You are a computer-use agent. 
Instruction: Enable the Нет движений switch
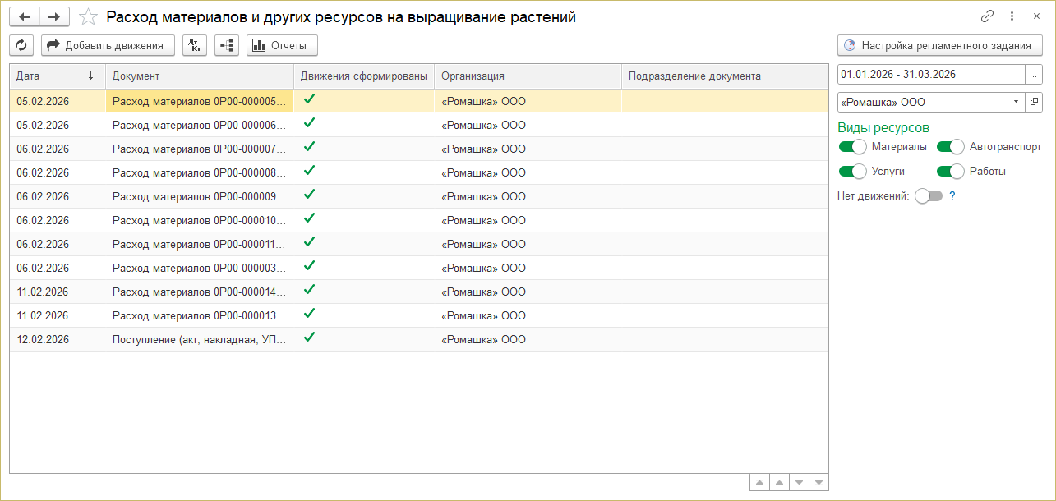point(929,196)
